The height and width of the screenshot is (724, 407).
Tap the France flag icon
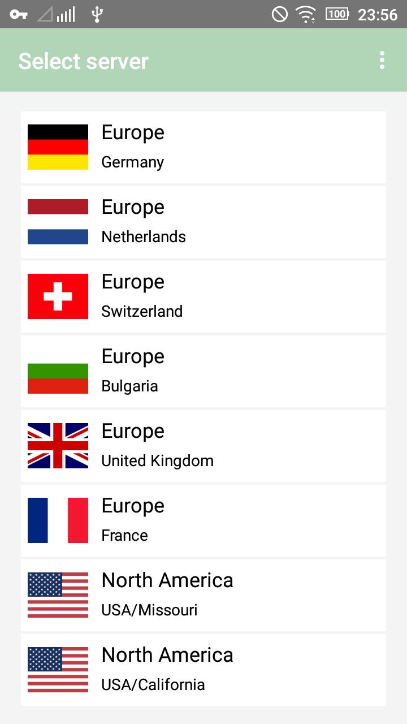click(58, 520)
